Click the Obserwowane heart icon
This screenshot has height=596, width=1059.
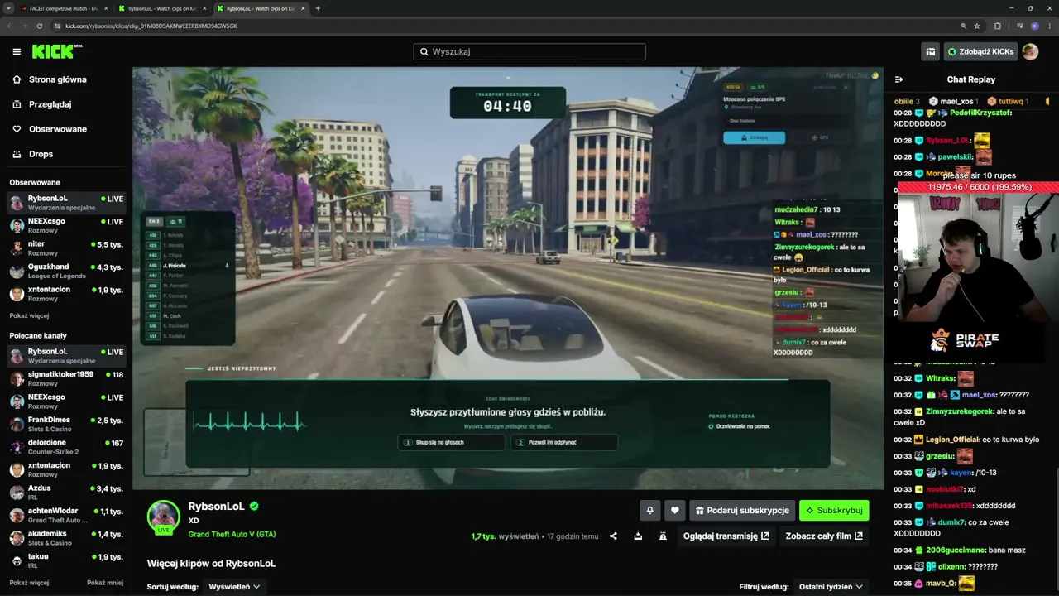[17, 129]
